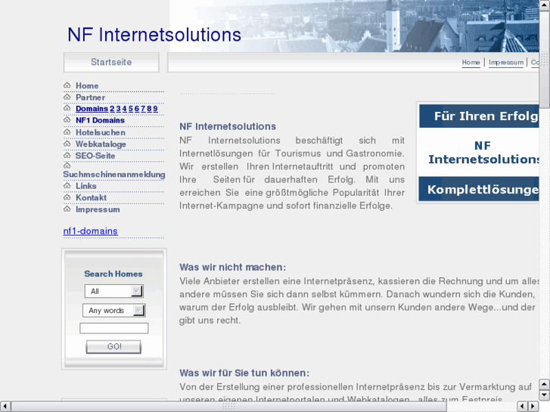Screen dimensions: 550x412
Task: Open the SEO-Seite menu item
Action: click(x=95, y=156)
